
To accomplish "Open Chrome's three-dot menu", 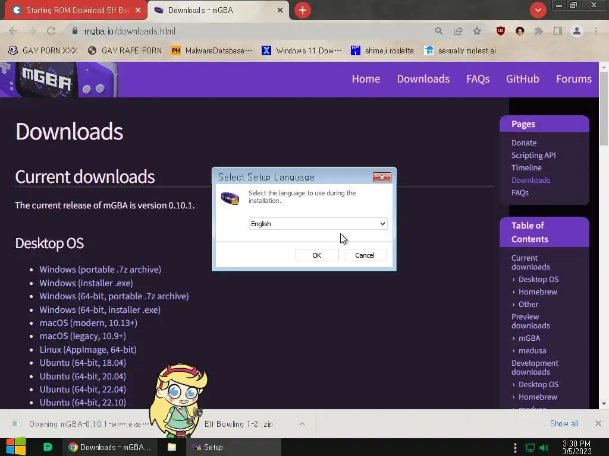I will click(x=596, y=31).
